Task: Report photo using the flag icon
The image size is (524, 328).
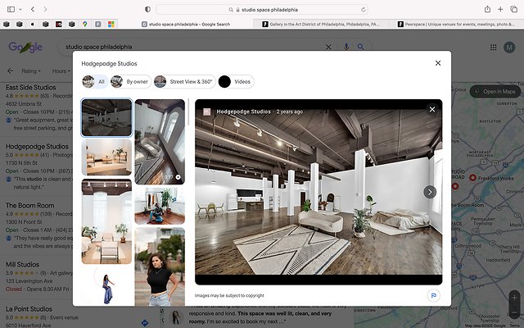Action: coord(432,295)
